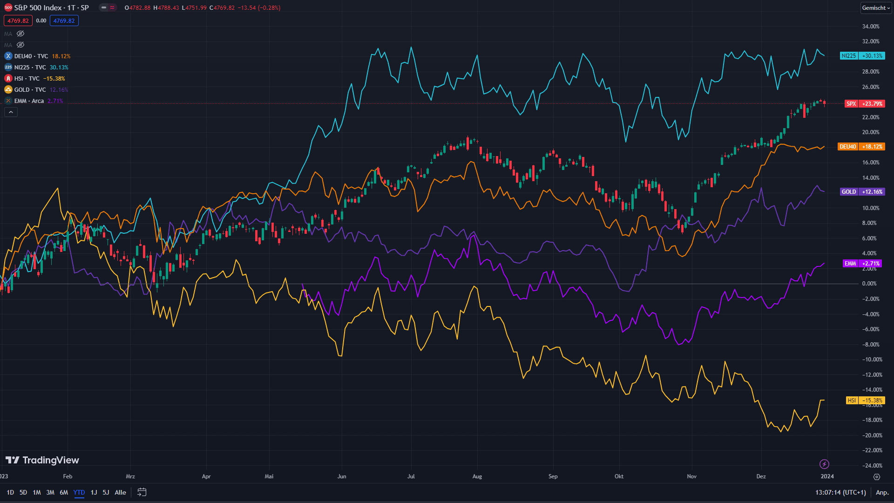This screenshot has height=503, width=894.
Task: Select the 5J time range
Action: (x=106, y=492)
